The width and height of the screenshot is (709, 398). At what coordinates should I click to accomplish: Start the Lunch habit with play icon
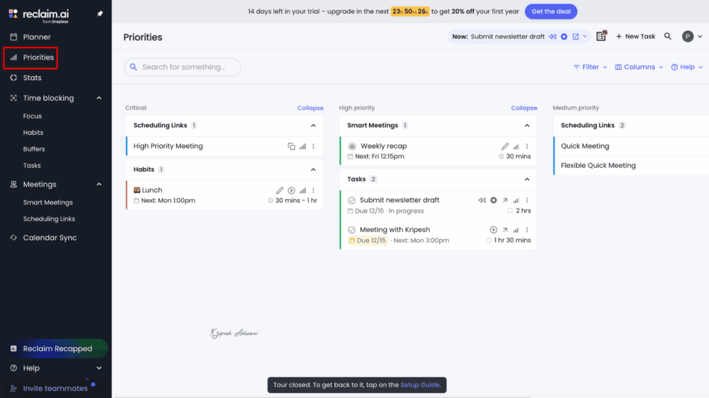[x=291, y=191]
